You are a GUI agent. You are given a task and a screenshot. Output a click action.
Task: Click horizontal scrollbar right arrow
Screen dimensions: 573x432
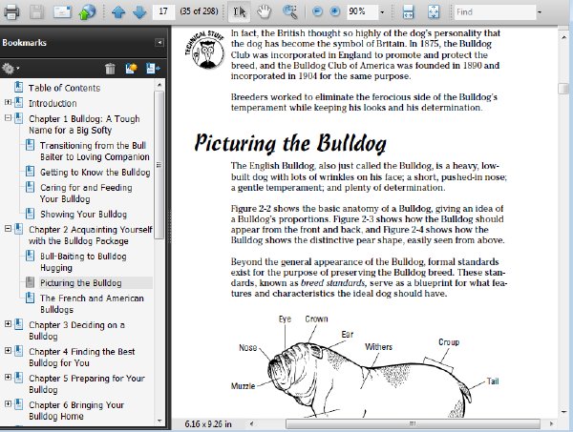point(551,423)
